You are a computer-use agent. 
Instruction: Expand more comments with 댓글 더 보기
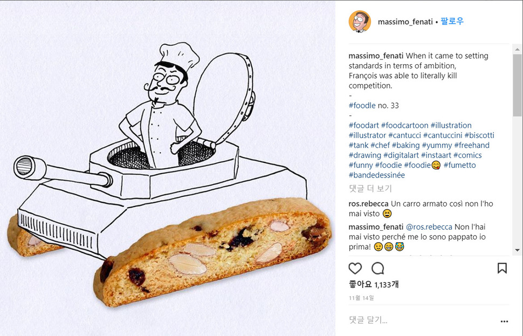click(x=370, y=189)
